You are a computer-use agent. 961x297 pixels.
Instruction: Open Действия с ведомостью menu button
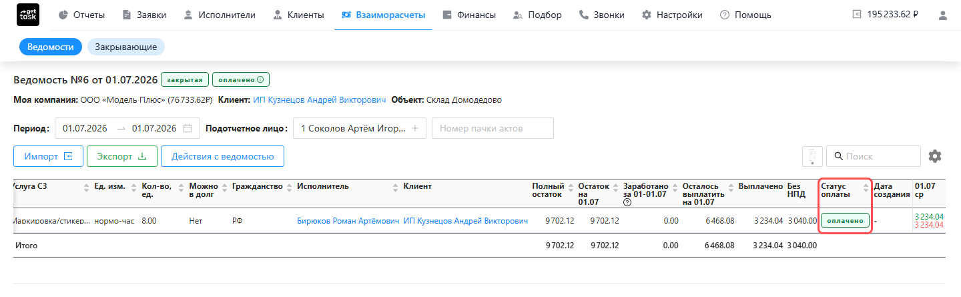click(222, 156)
